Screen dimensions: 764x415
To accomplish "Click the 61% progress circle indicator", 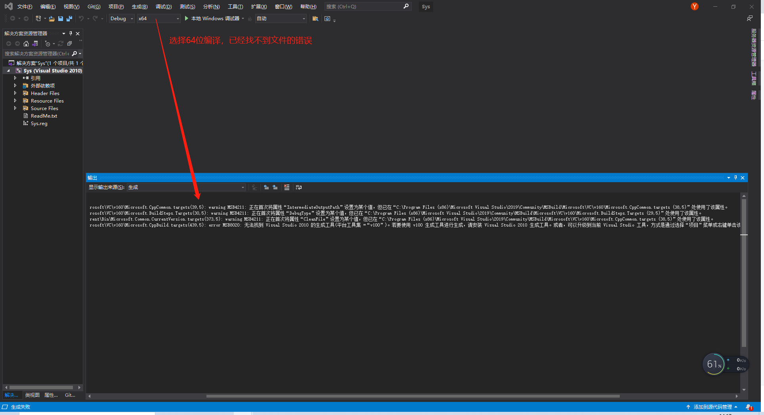I will tap(714, 364).
